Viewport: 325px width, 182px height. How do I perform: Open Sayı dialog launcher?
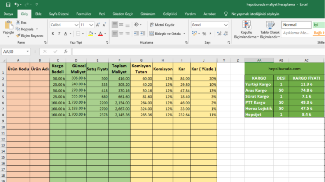[x=229, y=42]
